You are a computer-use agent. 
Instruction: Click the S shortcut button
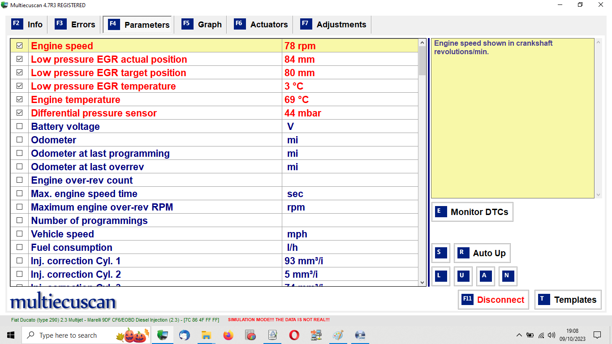pos(441,253)
